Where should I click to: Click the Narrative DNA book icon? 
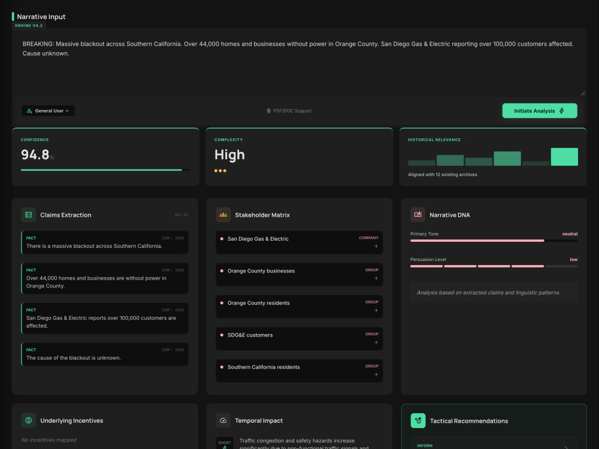[x=418, y=215]
